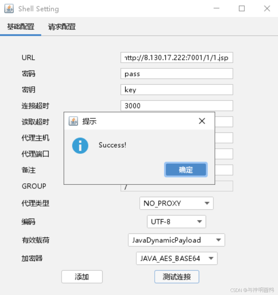
Task: Click the GROUP label
Action: tap(34, 186)
